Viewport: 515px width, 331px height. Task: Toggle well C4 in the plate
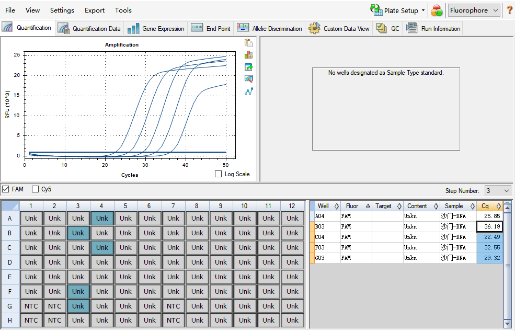click(x=102, y=247)
